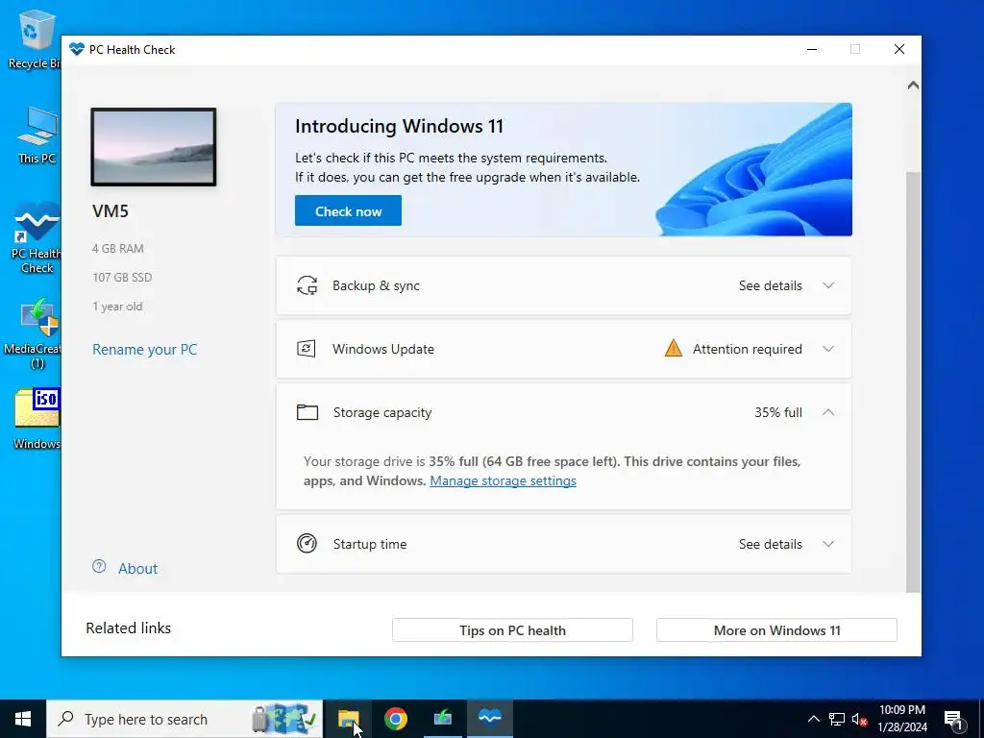The width and height of the screenshot is (984, 738).
Task: Collapse the Storage capacity section
Action: coord(828,412)
